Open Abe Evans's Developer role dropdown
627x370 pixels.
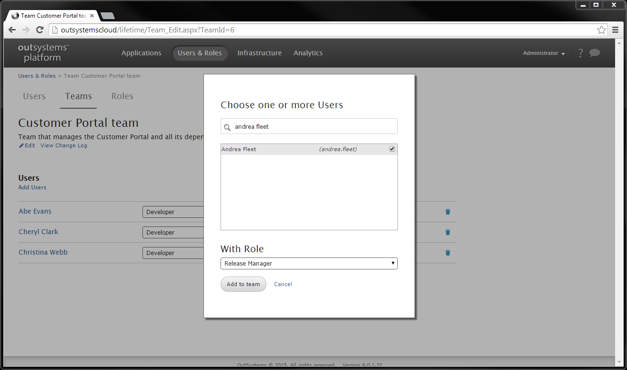[x=173, y=212]
